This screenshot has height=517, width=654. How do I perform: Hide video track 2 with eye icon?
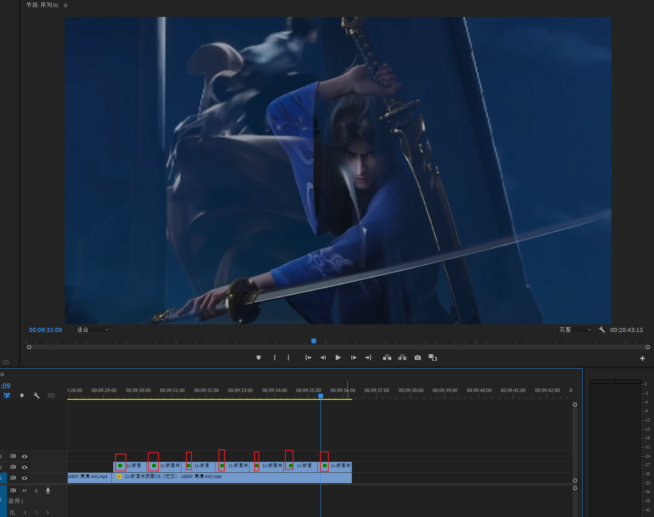(25, 467)
